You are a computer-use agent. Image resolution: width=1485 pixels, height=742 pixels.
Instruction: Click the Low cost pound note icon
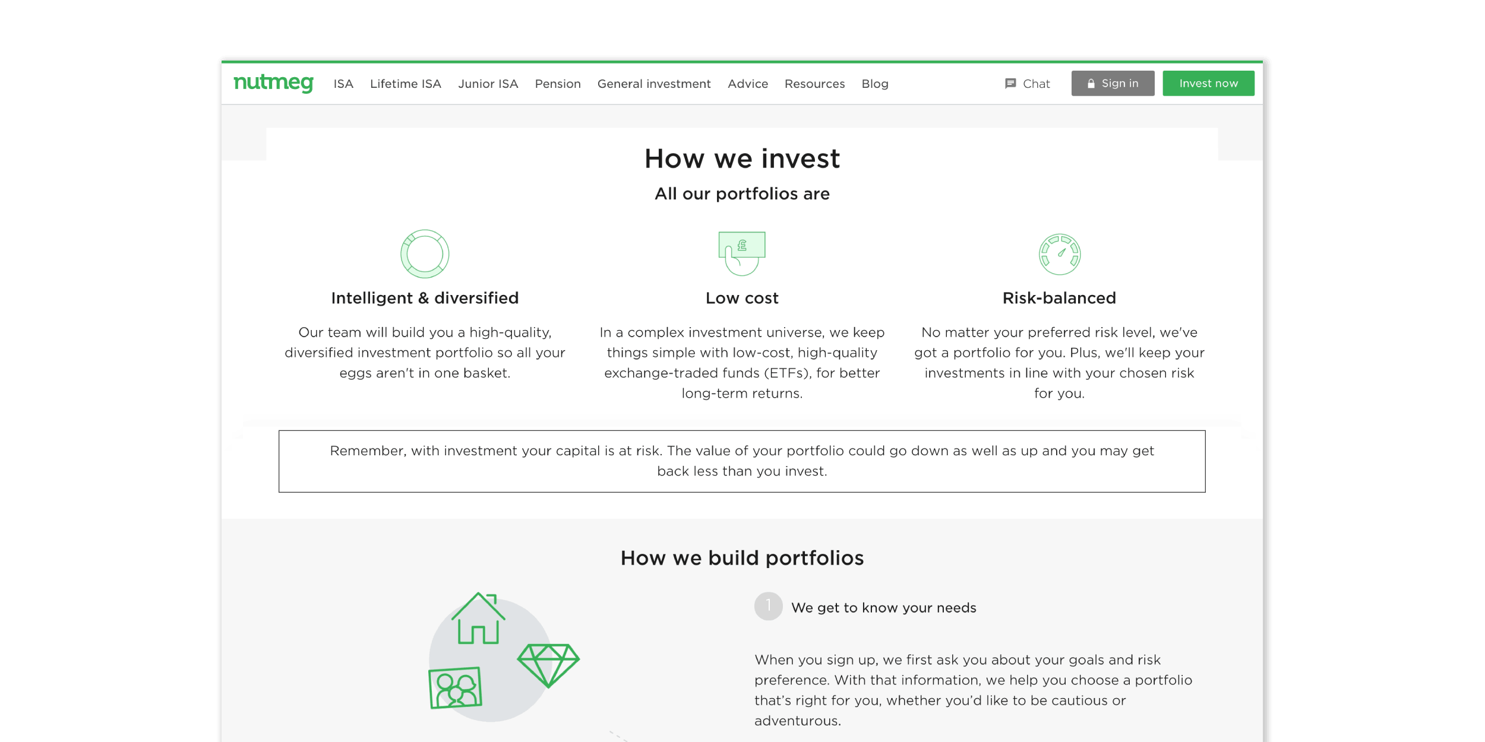742,253
